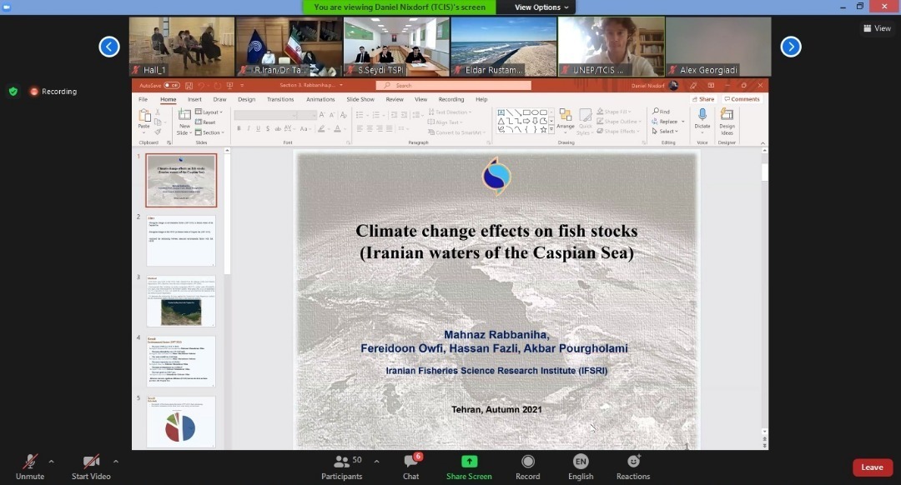
Task: Click the Participants icon in Zoom toolbar
Action: pyautogui.click(x=342, y=462)
